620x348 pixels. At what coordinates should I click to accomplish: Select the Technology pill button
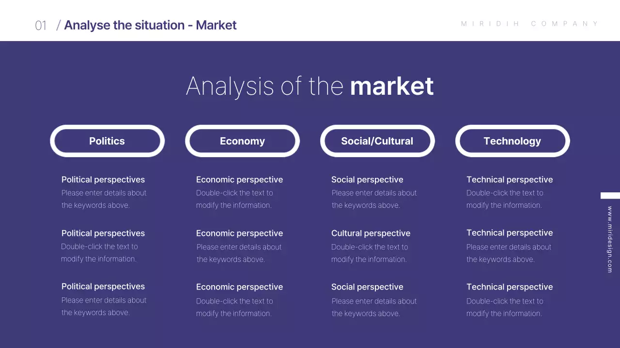pyautogui.click(x=512, y=141)
